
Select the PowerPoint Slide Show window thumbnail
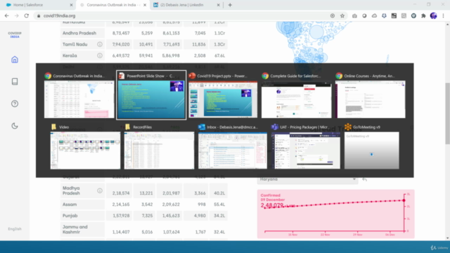(151, 99)
